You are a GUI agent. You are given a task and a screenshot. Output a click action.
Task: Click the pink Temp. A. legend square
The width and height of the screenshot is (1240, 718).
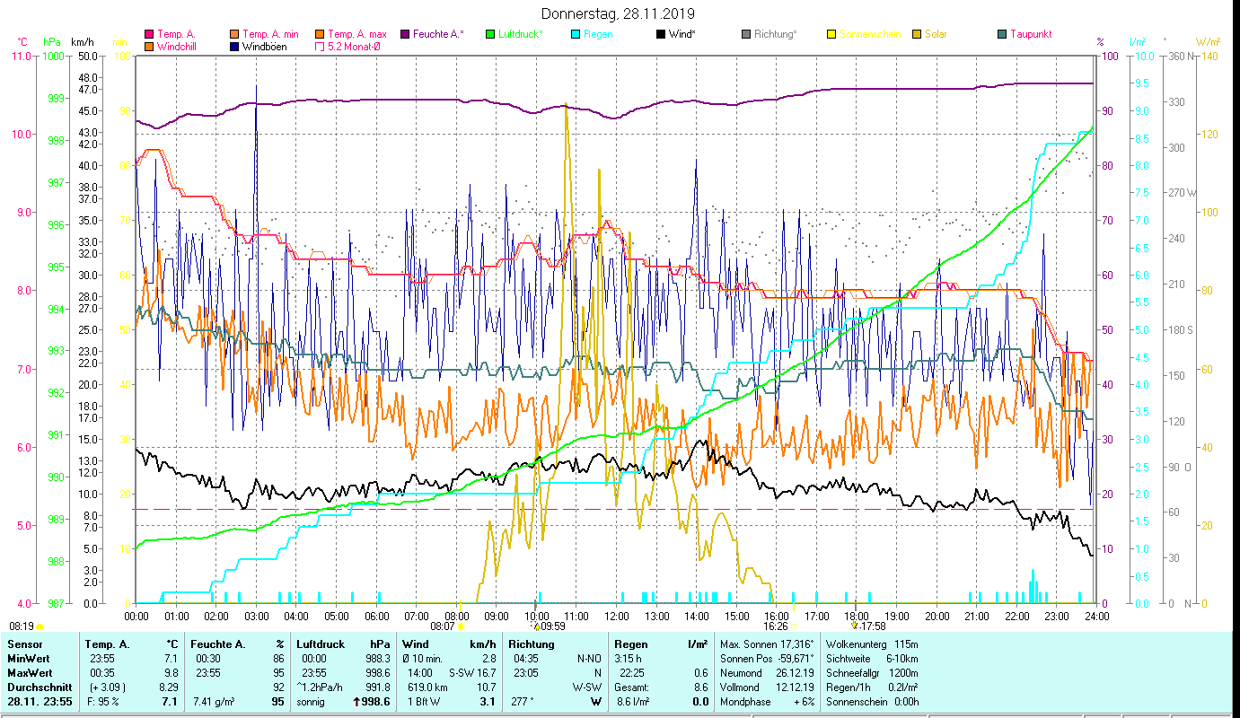point(149,34)
